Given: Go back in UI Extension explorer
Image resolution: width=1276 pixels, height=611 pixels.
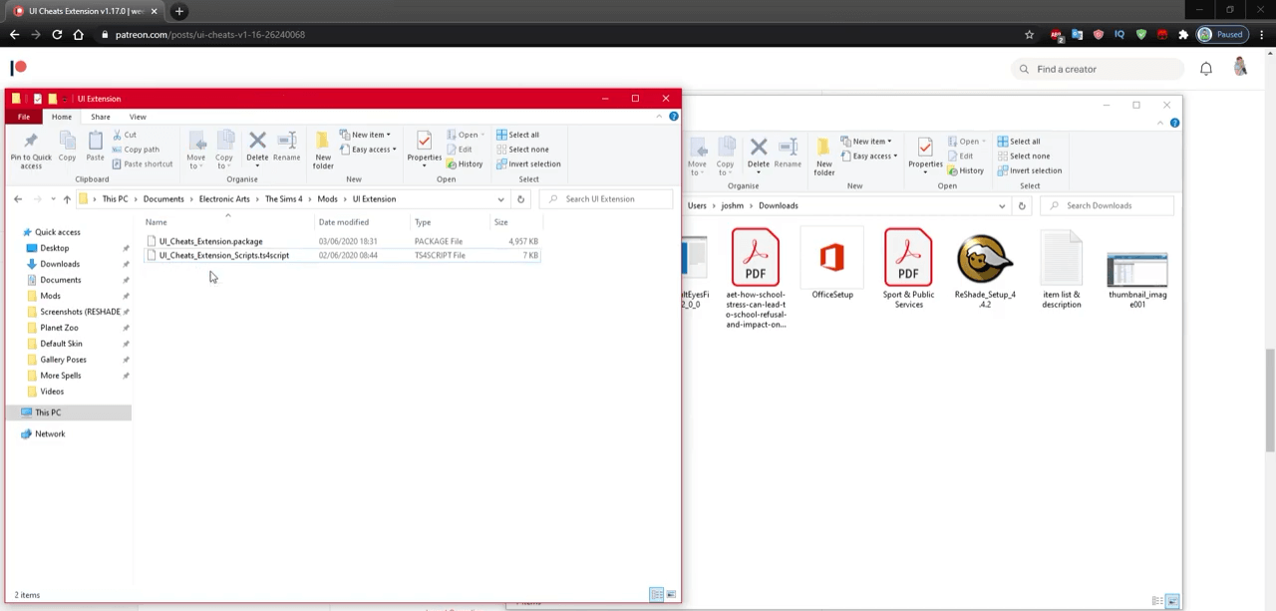Looking at the screenshot, I should click(x=18, y=198).
